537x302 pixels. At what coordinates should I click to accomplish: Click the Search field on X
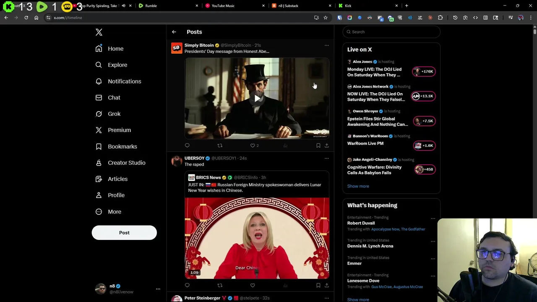(391, 32)
